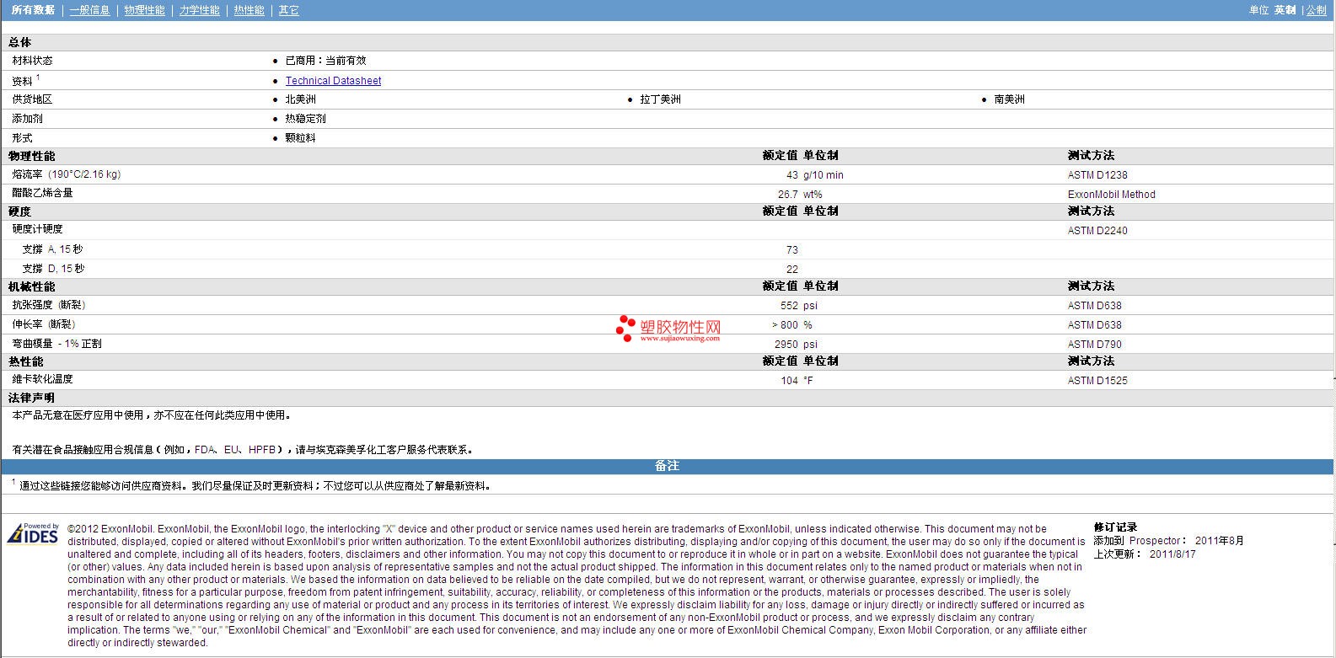The width and height of the screenshot is (1336, 658).
Task: Click the hardness value 22
Action: (791, 270)
